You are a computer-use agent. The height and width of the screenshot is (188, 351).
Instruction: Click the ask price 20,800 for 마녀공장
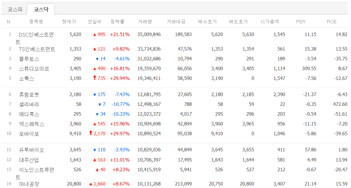247,184
